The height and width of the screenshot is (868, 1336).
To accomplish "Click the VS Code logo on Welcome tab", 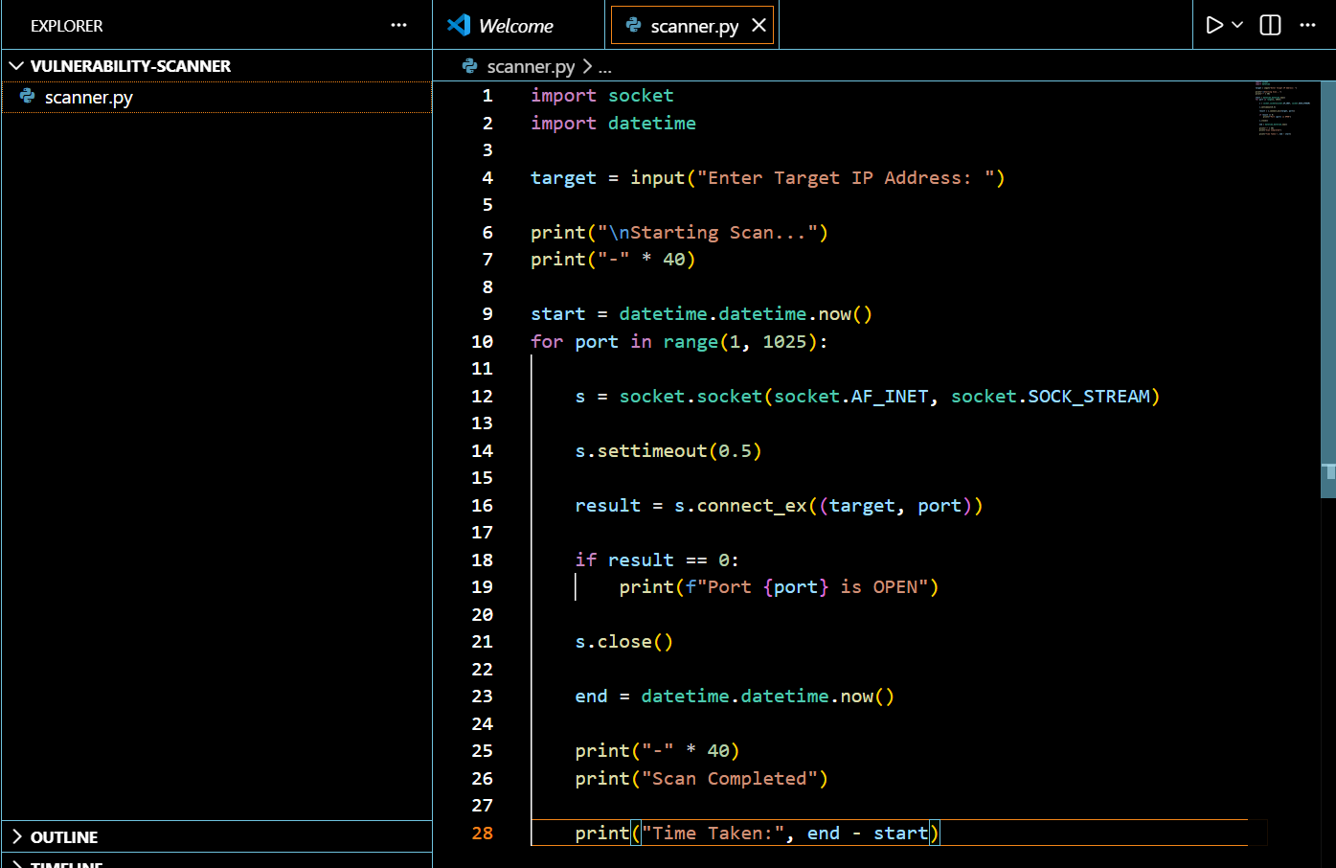I will tap(459, 25).
